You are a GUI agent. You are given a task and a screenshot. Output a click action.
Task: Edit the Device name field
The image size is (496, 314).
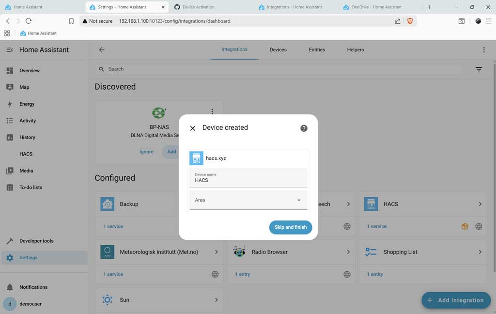pyautogui.click(x=248, y=178)
